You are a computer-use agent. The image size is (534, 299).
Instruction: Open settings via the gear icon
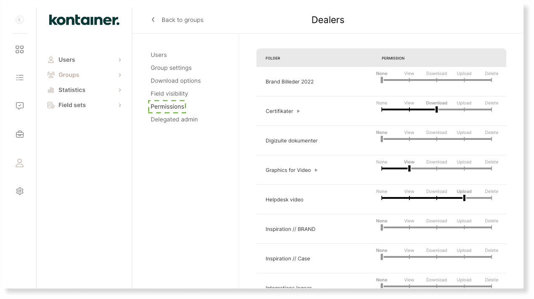[19, 191]
